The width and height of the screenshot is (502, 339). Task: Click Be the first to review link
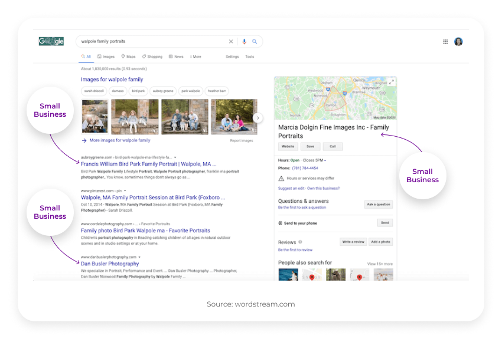pyautogui.click(x=295, y=250)
